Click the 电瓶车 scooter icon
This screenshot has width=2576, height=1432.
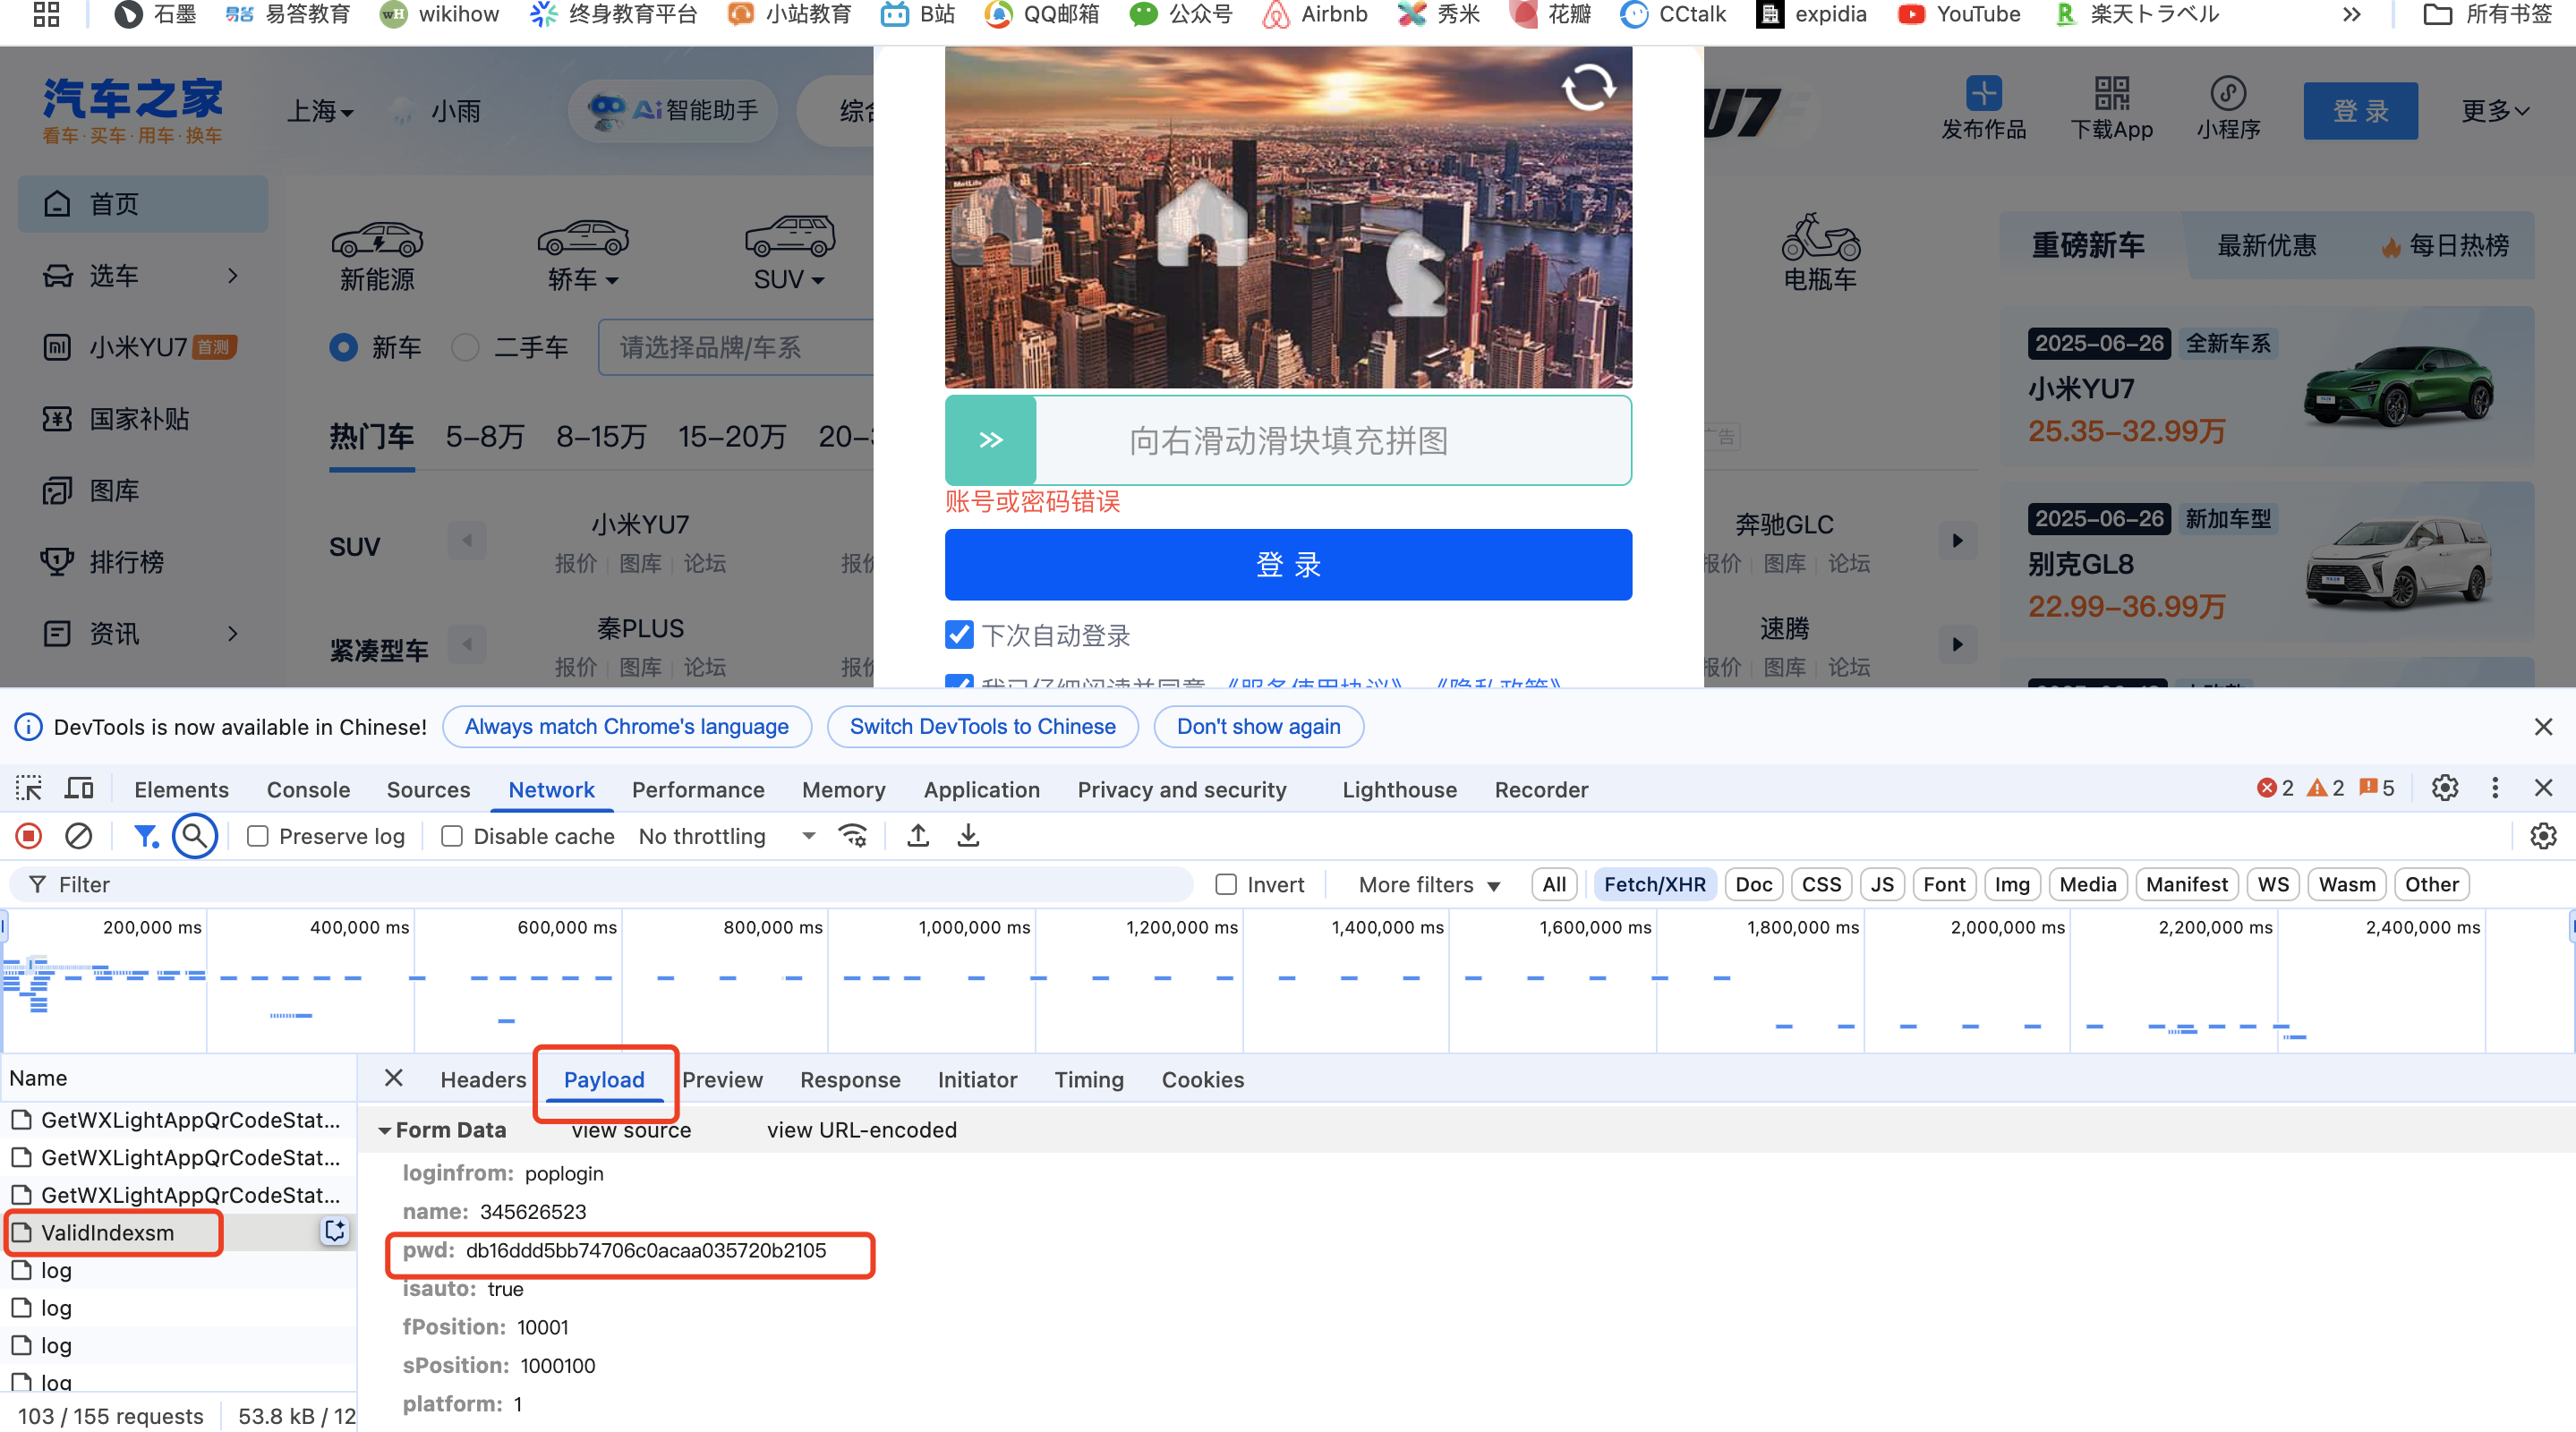[x=1821, y=237]
